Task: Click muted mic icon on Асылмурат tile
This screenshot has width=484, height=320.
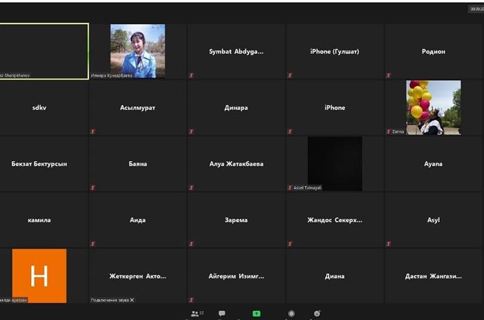Action: click(93, 131)
